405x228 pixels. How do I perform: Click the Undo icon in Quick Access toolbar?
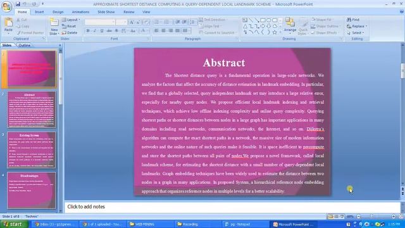click(x=25, y=4)
